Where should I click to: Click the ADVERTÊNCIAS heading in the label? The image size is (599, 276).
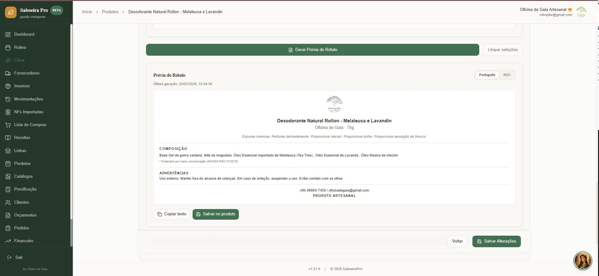pyautogui.click(x=174, y=173)
